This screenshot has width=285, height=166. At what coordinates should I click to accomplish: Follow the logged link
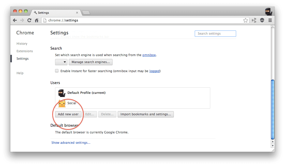(x=154, y=71)
